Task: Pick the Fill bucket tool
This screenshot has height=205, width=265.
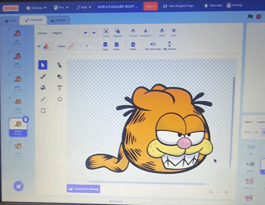Action: click(x=43, y=88)
